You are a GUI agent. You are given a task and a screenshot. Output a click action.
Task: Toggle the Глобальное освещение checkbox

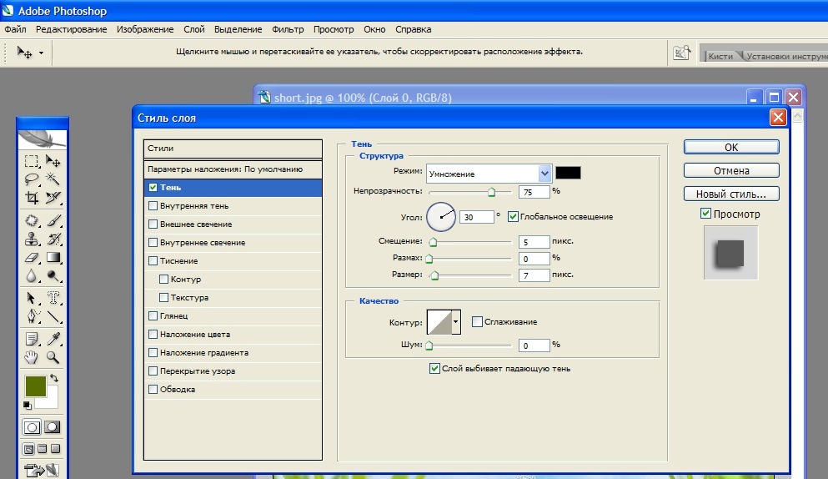pos(513,217)
